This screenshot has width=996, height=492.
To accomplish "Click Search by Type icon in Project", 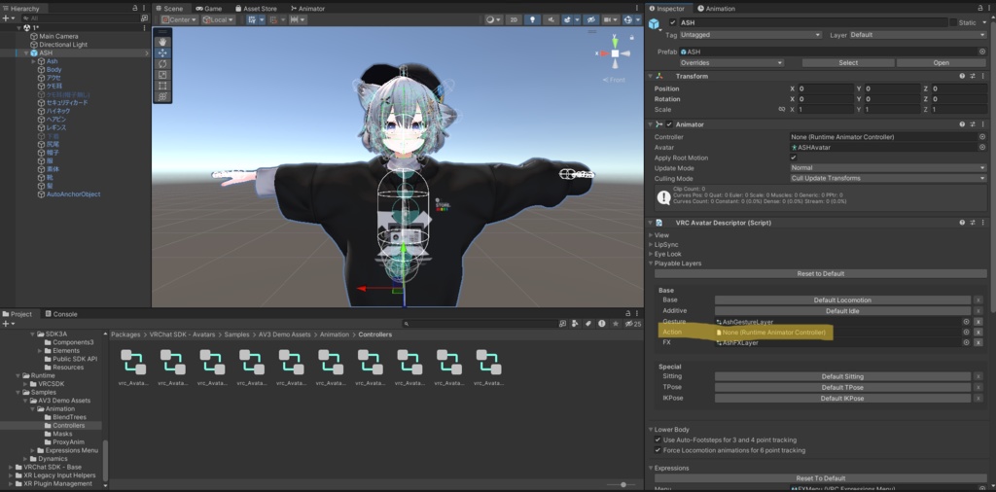I will tap(576, 324).
